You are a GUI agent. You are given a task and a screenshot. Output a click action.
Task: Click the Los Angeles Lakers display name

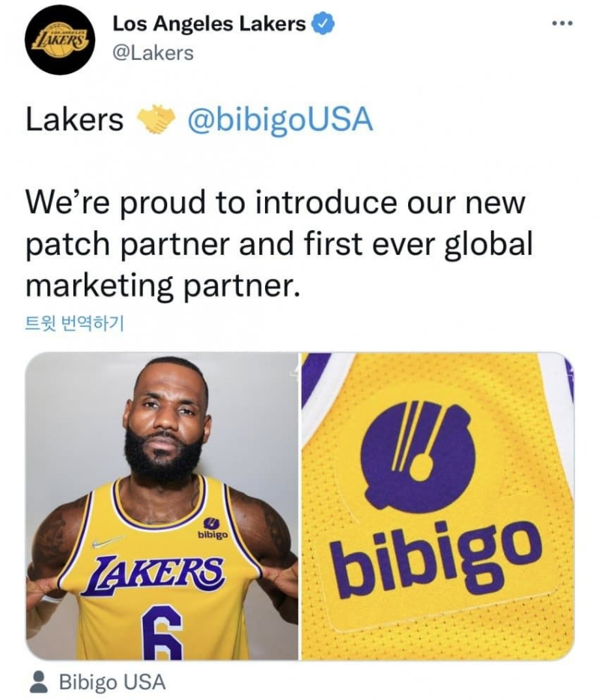pyautogui.click(x=209, y=24)
